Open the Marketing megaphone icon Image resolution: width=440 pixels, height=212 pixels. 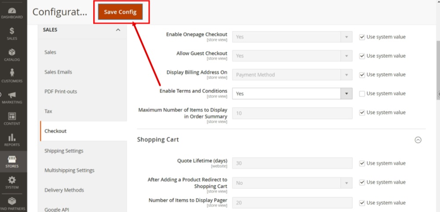(12, 97)
